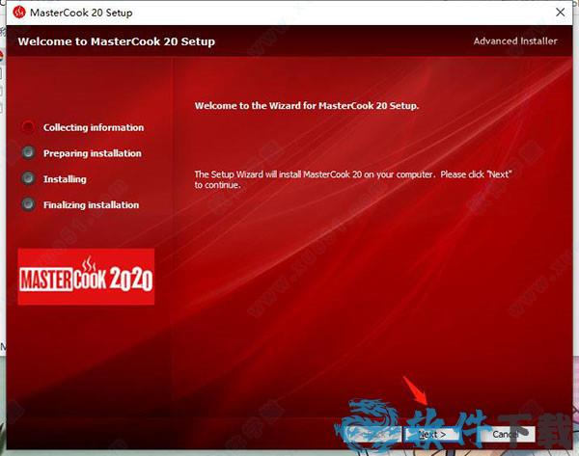Click the Finalizing installation label text
Image resolution: width=579 pixels, height=456 pixels.
click(91, 204)
